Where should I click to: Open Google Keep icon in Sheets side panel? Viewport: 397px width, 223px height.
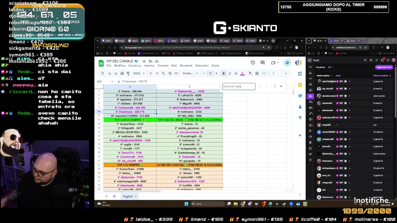pyautogui.click(x=300, y=85)
